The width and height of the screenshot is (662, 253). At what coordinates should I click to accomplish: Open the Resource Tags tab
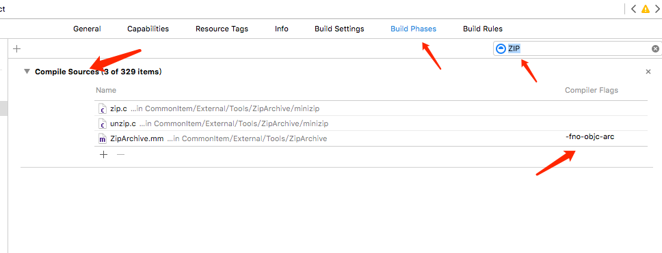pyautogui.click(x=222, y=29)
